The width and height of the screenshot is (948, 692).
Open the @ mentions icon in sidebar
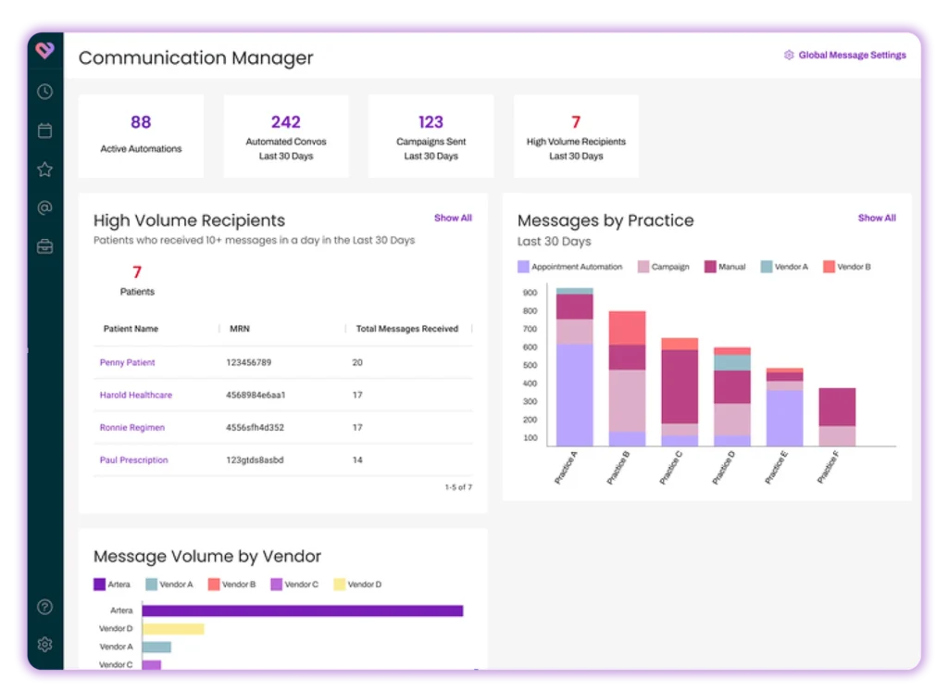tap(44, 208)
